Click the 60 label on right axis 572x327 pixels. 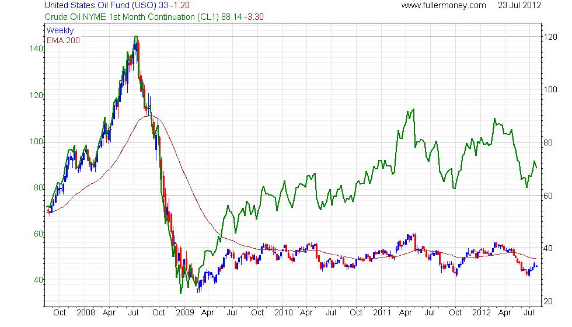[x=548, y=196]
